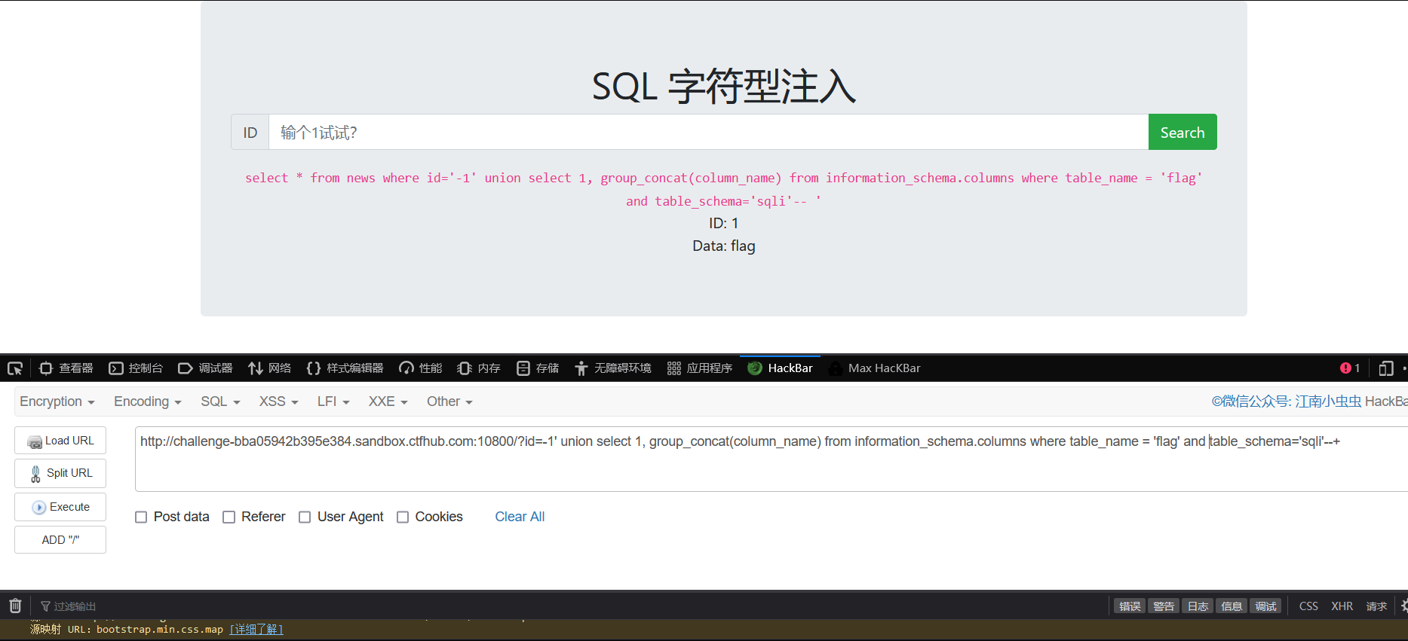Click the 'ID: 1' result text
The height and width of the screenshot is (641, 1408).
point(724,224)
